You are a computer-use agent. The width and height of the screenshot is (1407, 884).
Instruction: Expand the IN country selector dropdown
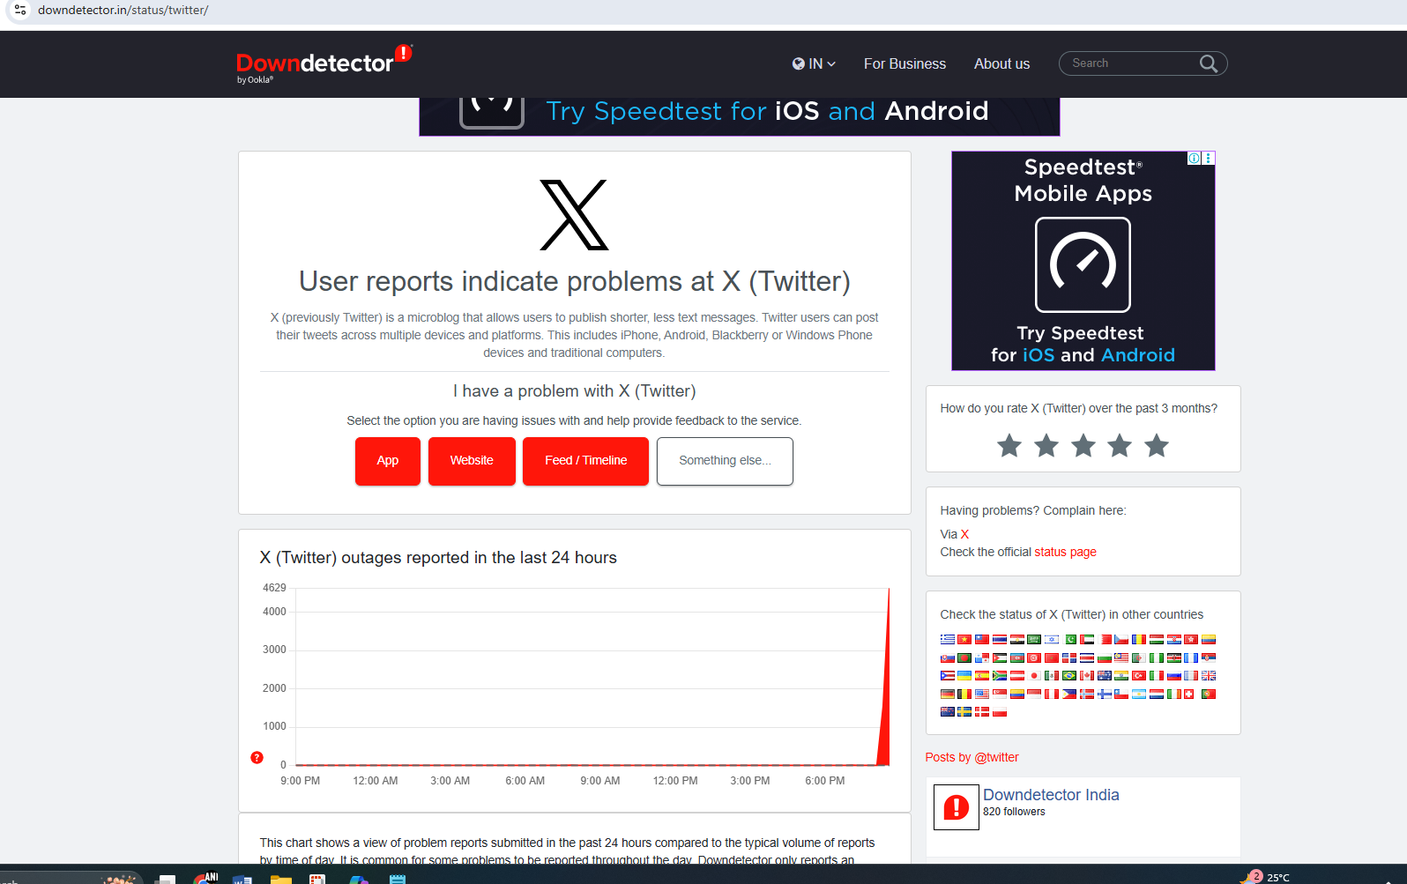tap(814, 63)
